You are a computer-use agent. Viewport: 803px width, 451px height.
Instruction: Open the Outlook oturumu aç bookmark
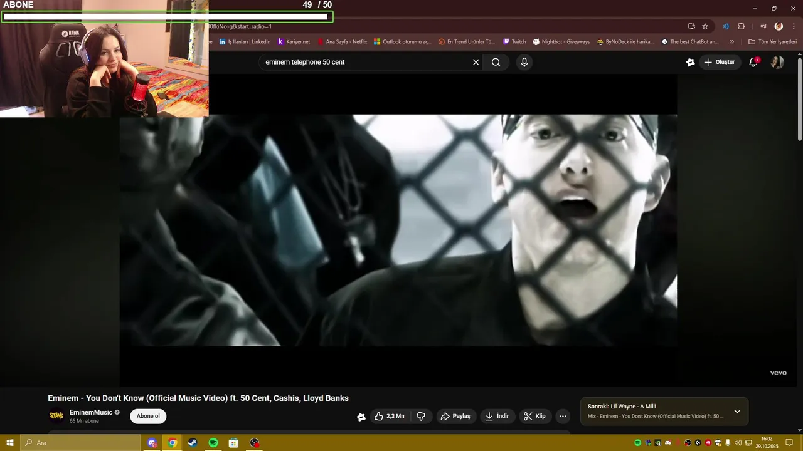pos(403,42)
